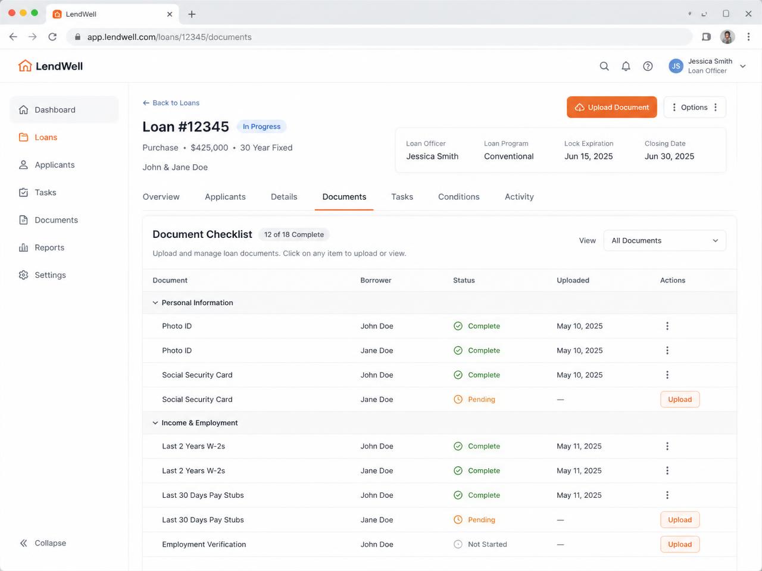
Task: Click the browser address bar URL
Action: click(170, 37)
